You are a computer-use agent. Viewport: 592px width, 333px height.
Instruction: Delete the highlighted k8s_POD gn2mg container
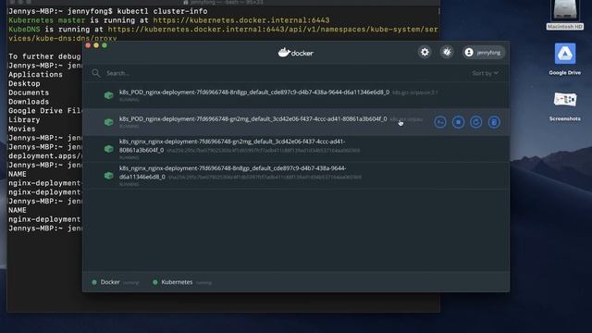coord(494,122)
